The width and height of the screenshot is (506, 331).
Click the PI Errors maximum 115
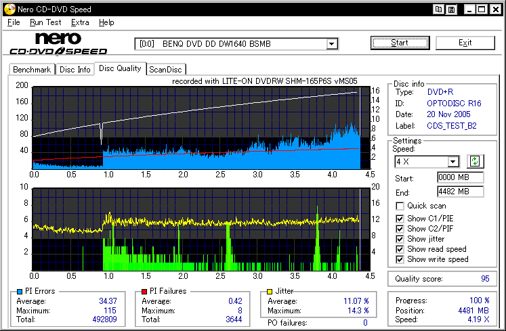click(110, 310)
